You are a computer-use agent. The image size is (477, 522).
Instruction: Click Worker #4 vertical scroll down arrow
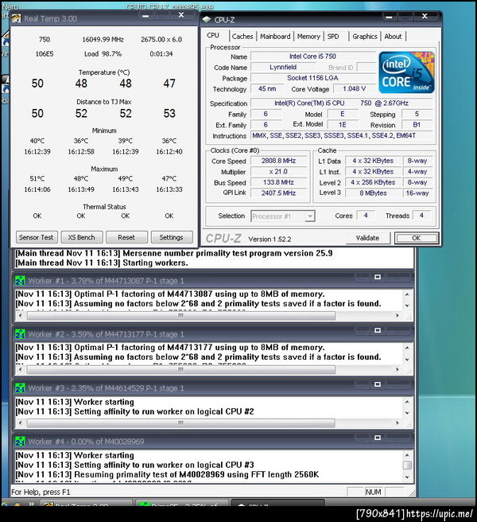pyautogui.click(x=407, y=477)
